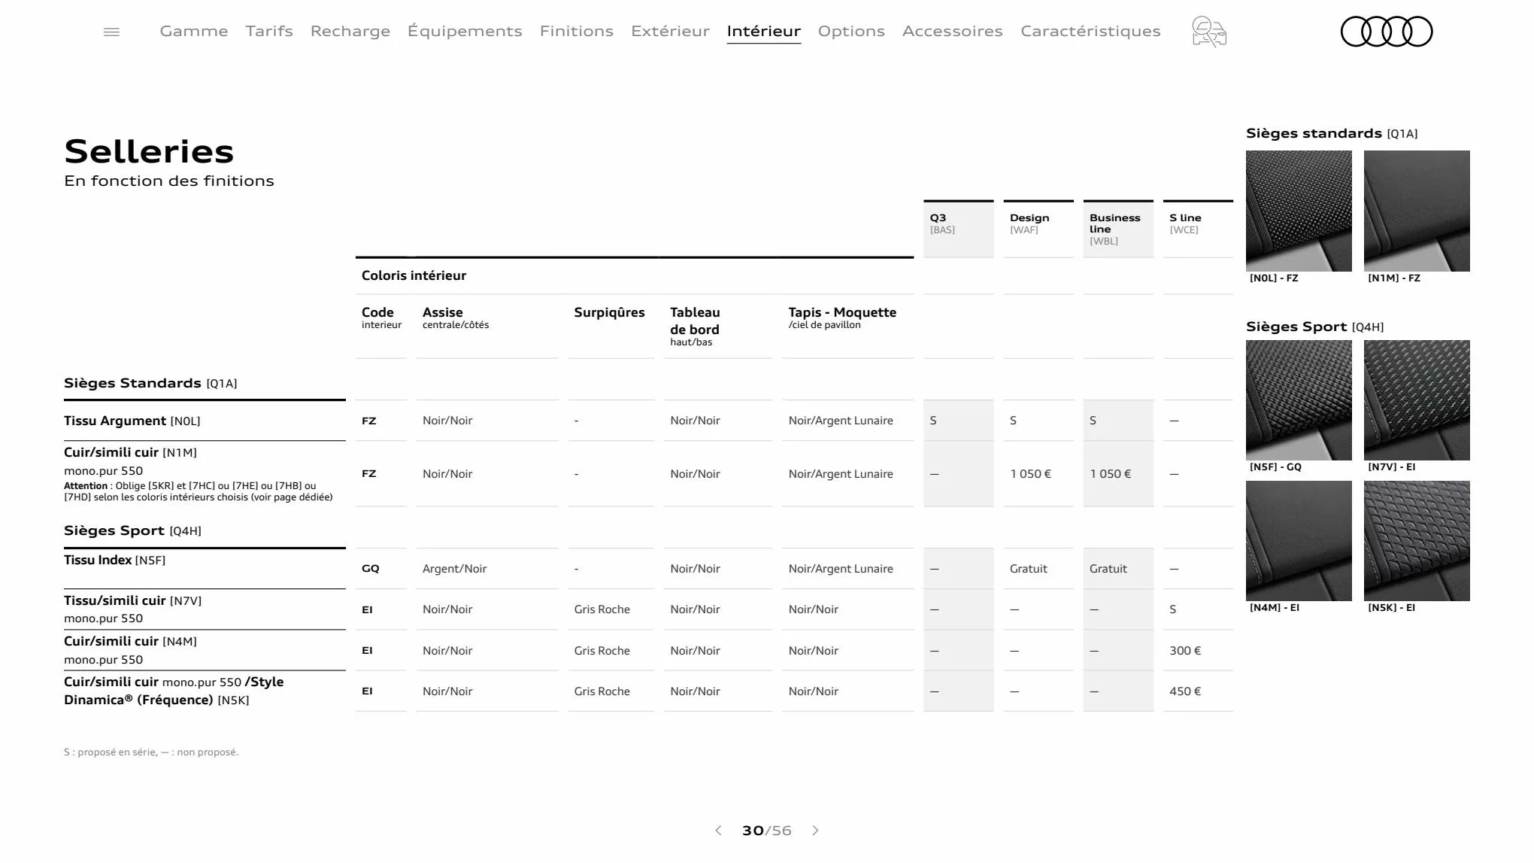Click the Q3 [BAS] column header

(x=959, y=229)
